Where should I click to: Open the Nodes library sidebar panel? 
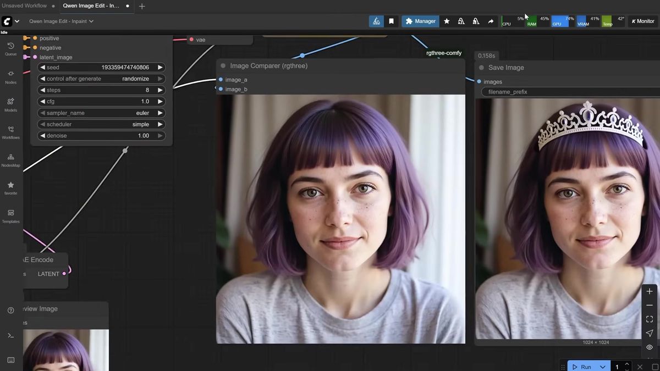(x=10, y=76)
